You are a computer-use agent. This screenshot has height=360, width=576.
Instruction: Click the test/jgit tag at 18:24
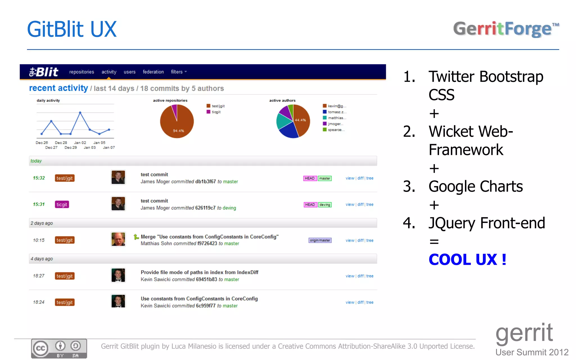pyautogui.click(x=65, y=302)
